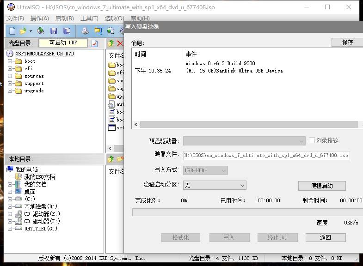Click the 格式化 button

[x=181, y=237]
